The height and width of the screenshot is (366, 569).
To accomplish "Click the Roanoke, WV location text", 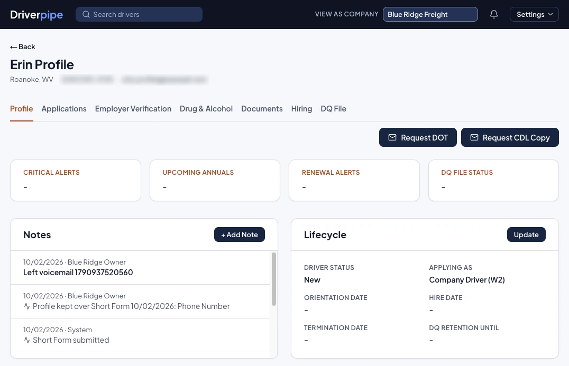I will tap(32, 79).
